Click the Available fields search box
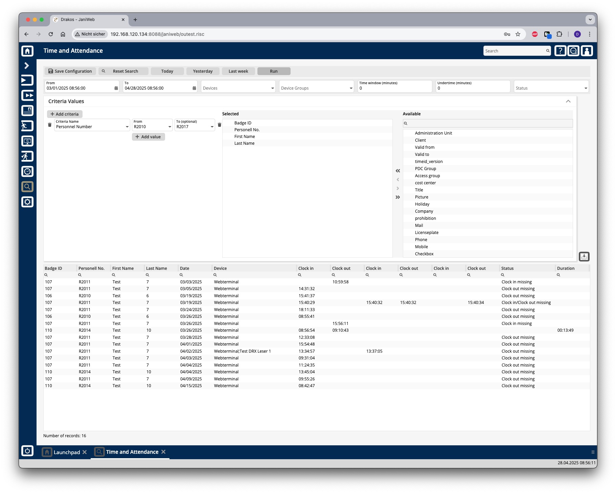The height and width of the screenshot is (493, 616). (487, 123)
